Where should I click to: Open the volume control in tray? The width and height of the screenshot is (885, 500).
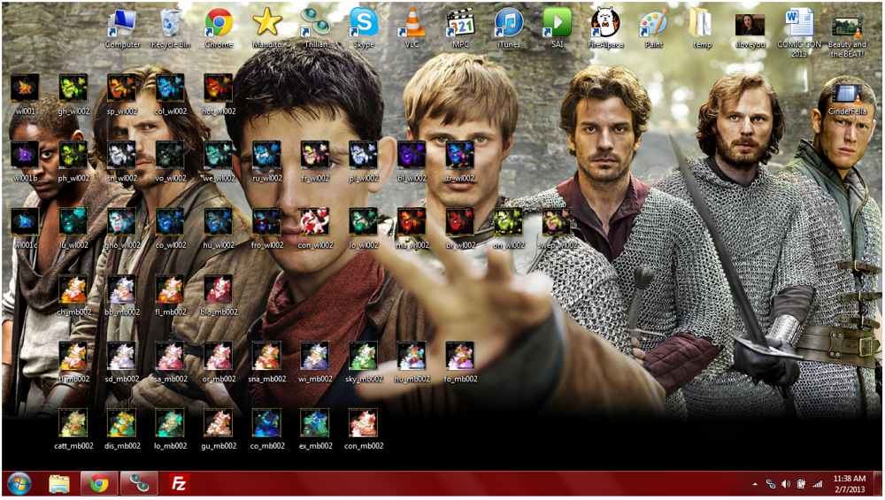786,484
